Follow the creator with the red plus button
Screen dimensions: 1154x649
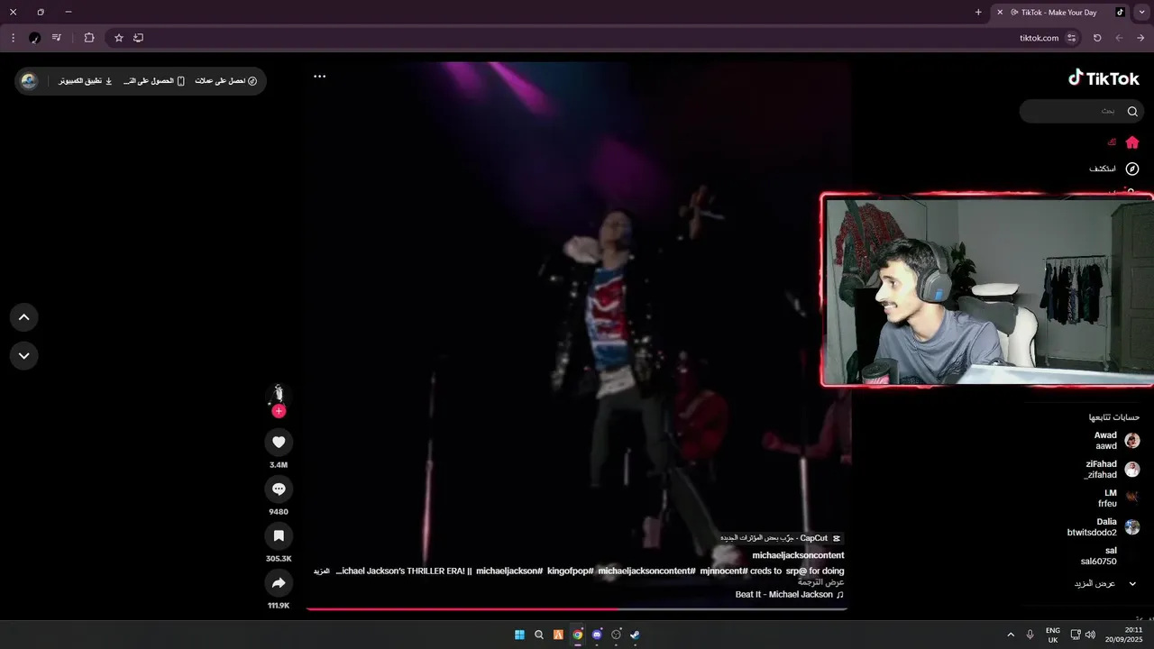(x=279, y=411)
